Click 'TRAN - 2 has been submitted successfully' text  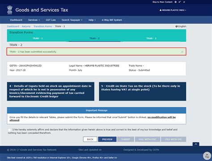click(33, 52)
